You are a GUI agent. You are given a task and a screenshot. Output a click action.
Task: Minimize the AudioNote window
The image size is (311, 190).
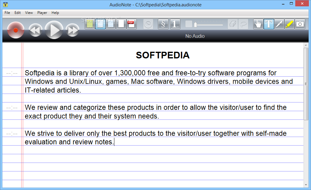coord(283,4)
